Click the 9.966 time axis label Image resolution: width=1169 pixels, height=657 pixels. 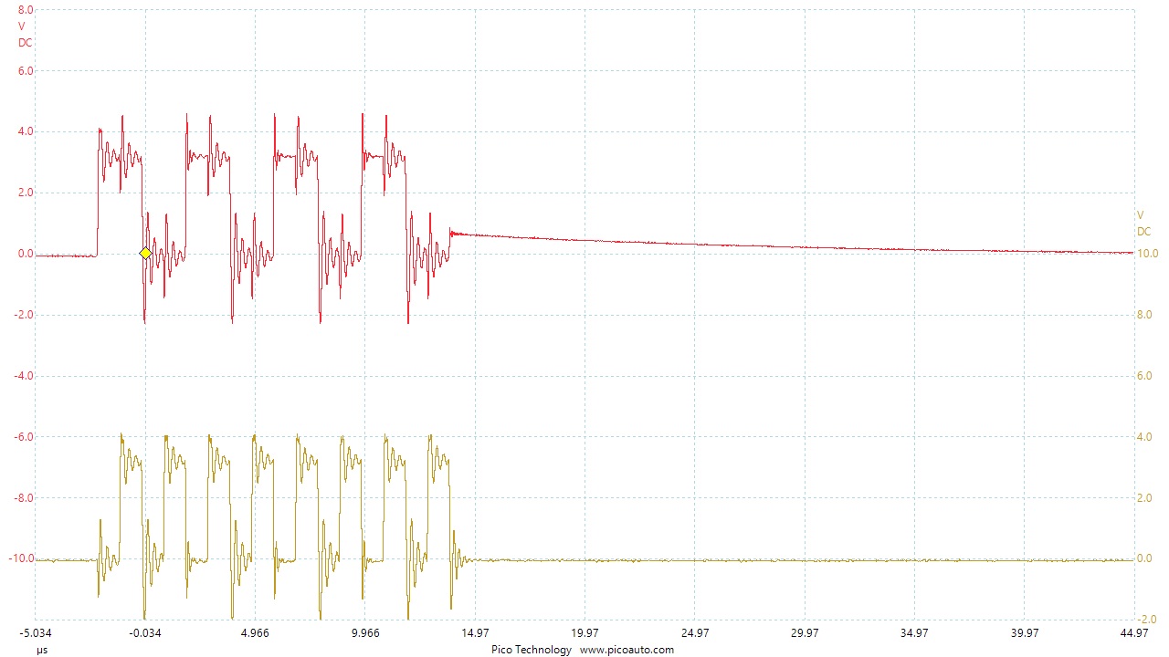364,633
